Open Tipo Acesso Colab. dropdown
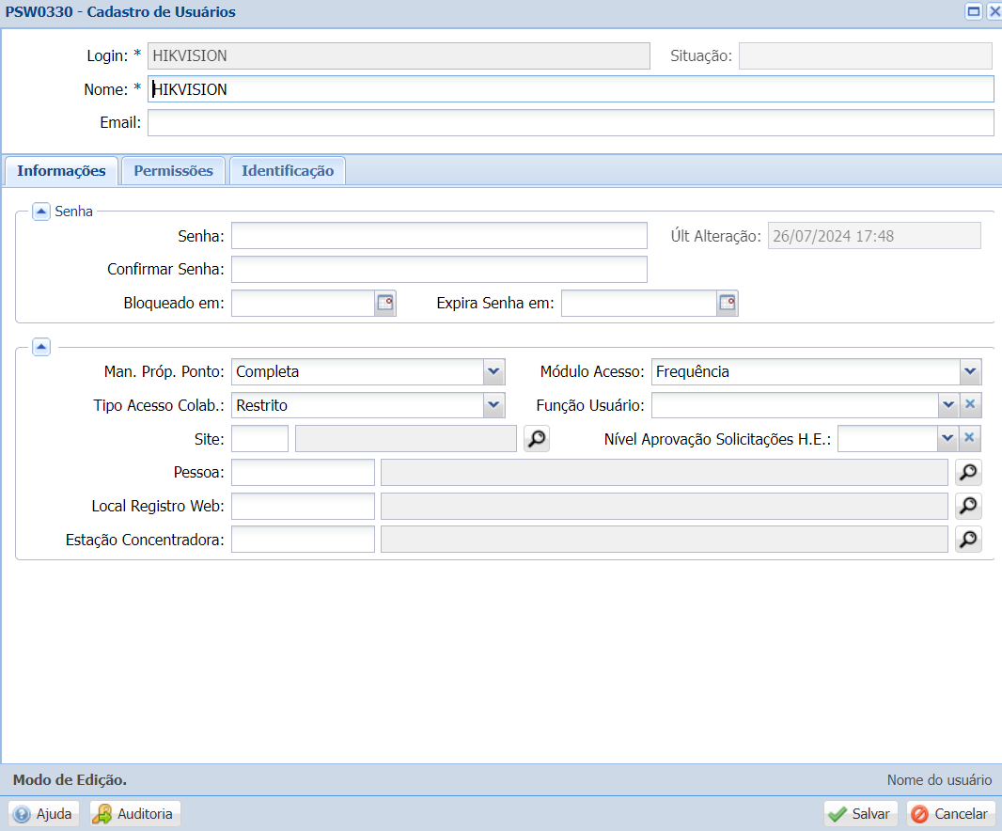Screen dimensions: 1002x831 pyautogui.click(x=494, y=404)
